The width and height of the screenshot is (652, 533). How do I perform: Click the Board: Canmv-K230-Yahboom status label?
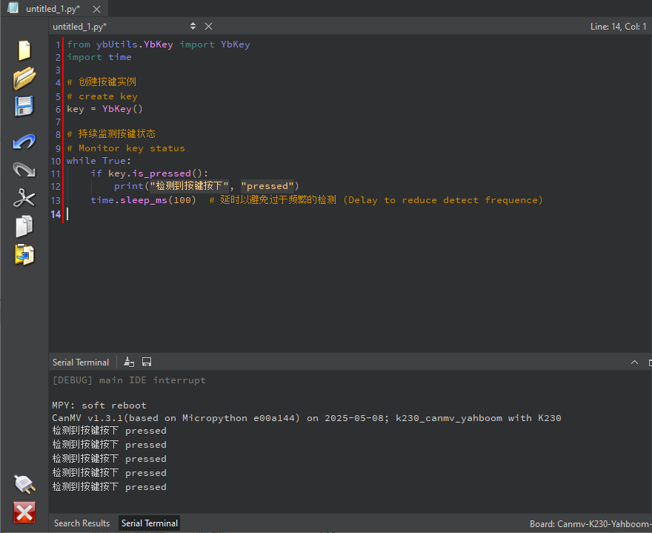[590, 524]
